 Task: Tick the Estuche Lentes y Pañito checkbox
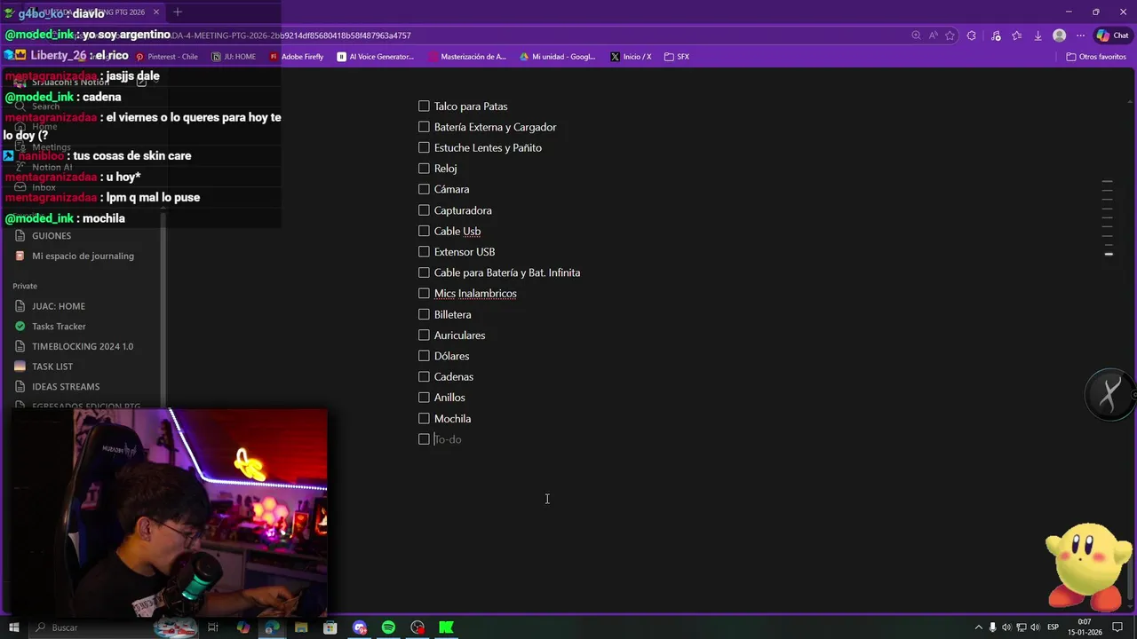pos(424,147)
